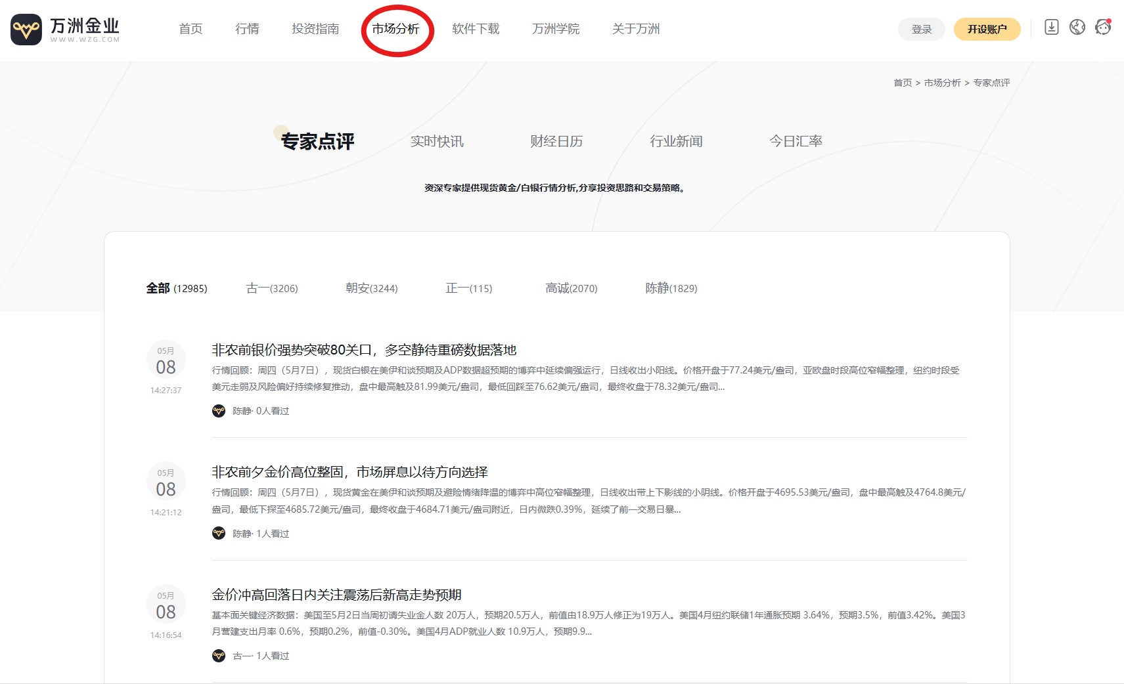Image resolution: width=1124 pixels, height=684 pixels.
Task: Open article 非农前夕金价高位整固
Action: point(349,472)
